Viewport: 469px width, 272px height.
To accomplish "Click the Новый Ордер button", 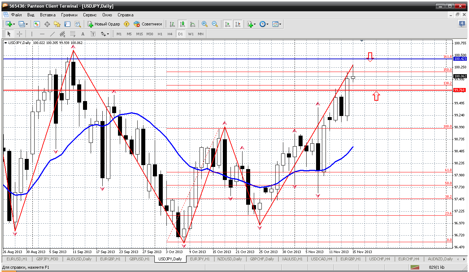I will pyautogui.click(x=104, y=24).
